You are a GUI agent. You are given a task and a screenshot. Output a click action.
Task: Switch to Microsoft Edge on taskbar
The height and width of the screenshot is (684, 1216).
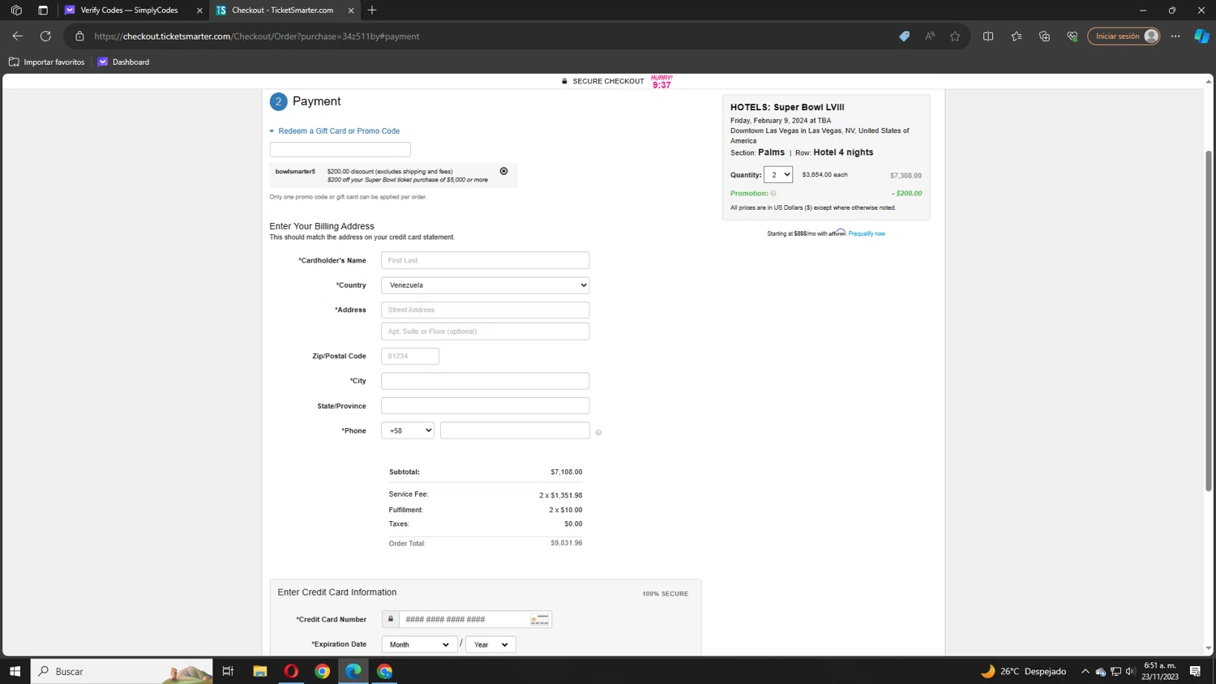point(353,671)
